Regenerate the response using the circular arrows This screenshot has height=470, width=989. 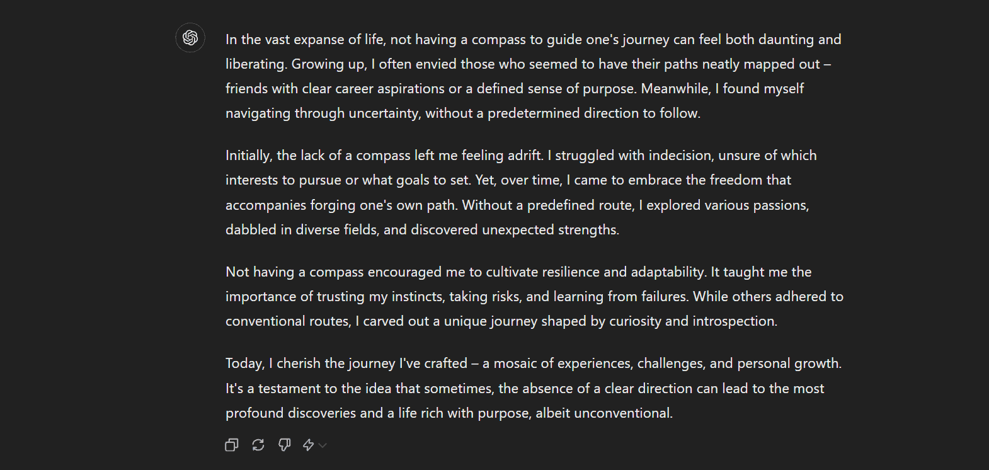258,445
